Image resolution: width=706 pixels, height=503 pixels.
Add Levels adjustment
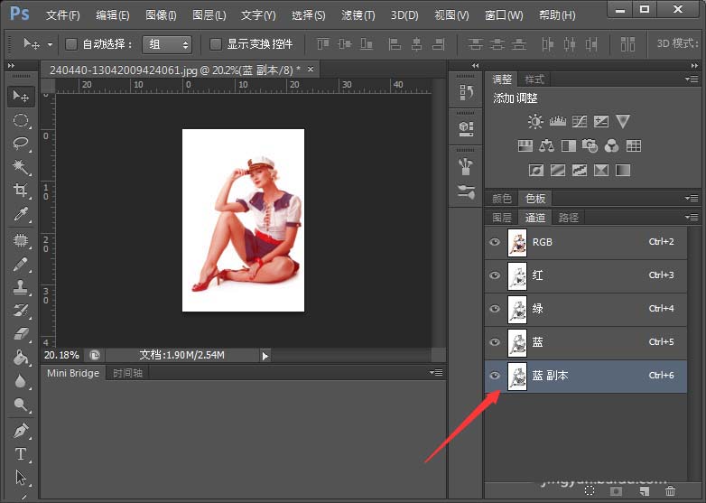[x=557, y=121]
